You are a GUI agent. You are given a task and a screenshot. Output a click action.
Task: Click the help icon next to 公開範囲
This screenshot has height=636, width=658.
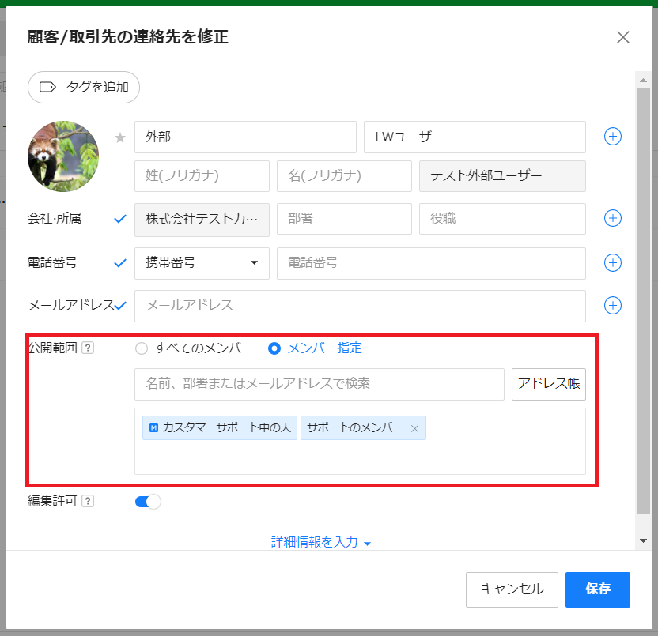(88, 348)
